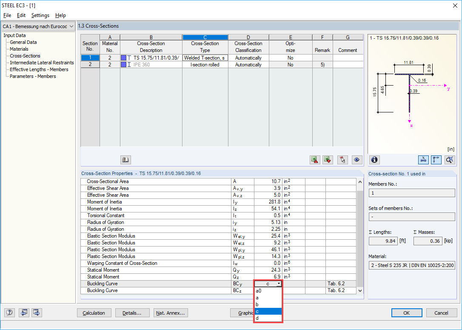Select Cross-Sections in navigator tree
Viewport: 462px width, 330px height.
click(x=25, y=56)
